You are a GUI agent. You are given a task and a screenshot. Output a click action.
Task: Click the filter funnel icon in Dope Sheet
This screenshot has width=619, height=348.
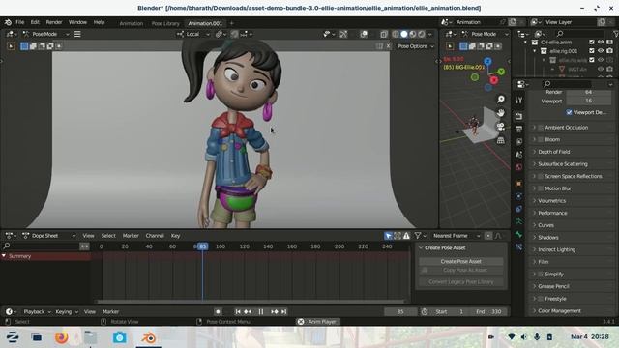coord(418,236)
